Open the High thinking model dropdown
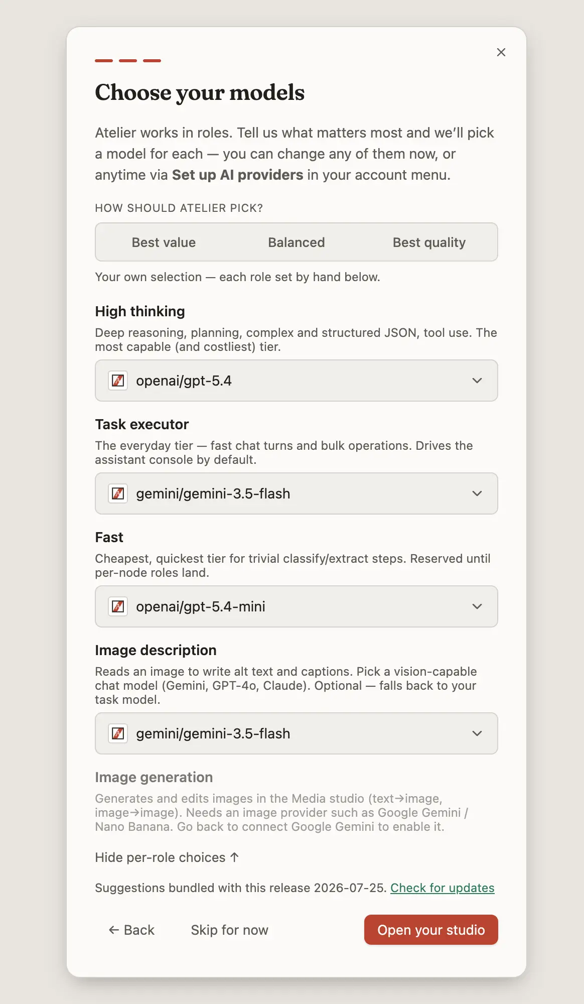The image size is (584, 1004). pyautogui.click(x=297, y=381)
